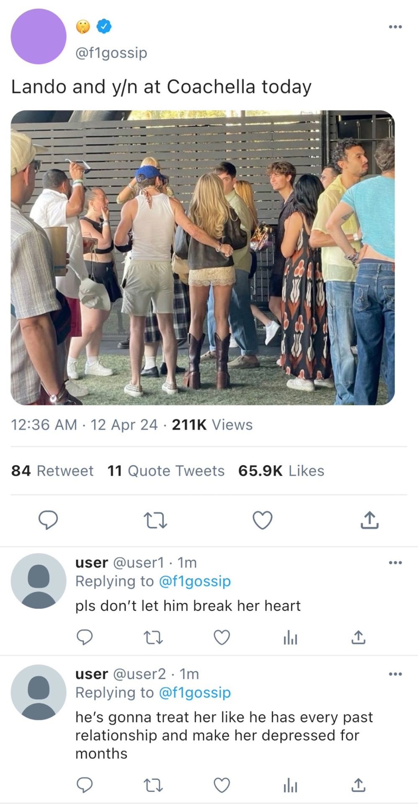This screenshot has height=804, width=418.
Task: Open more options on user2's reply
Action: (395, 674)
